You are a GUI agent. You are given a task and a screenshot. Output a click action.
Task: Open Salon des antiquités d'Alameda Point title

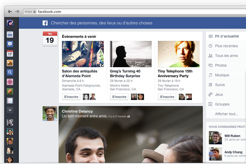[x=79, y=73]
